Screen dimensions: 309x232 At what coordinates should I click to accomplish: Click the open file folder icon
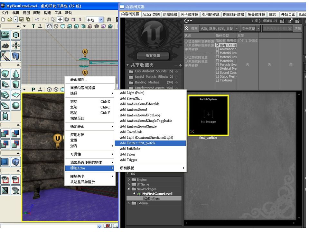[10, 19]
